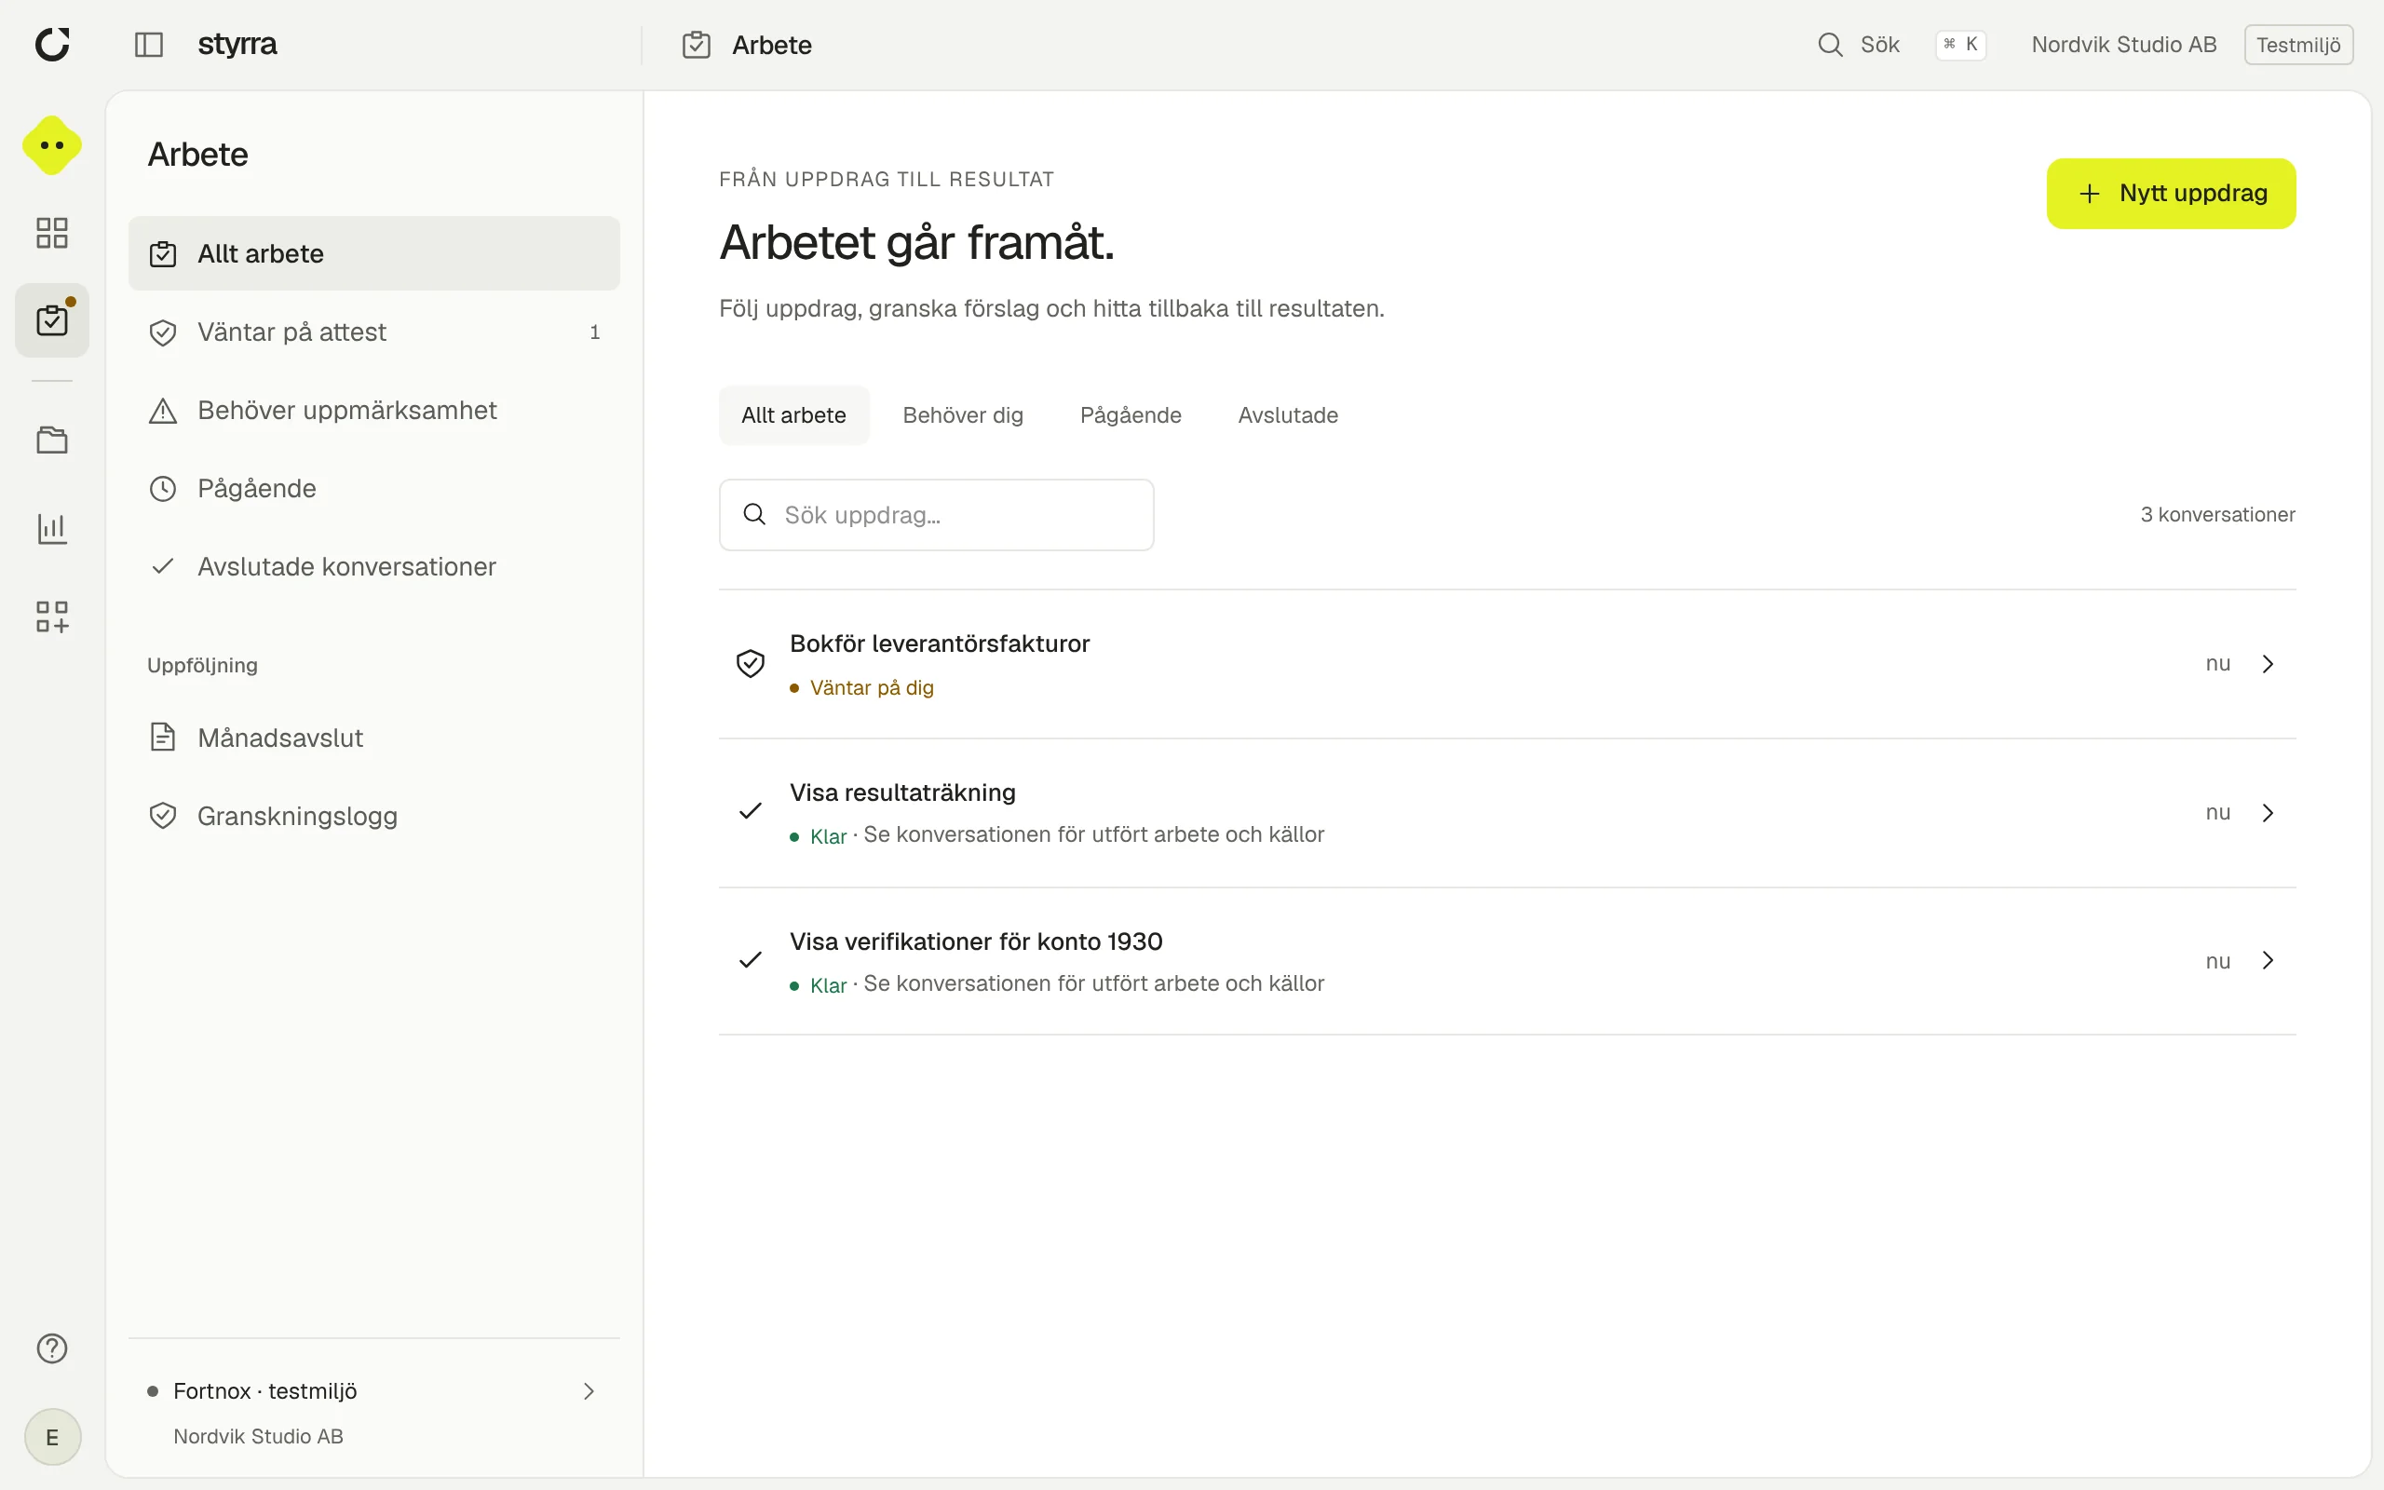Open chevron for Visa resultaträkning row
Viewport: 2384px width, 1490px height.
click(2269, 812)
